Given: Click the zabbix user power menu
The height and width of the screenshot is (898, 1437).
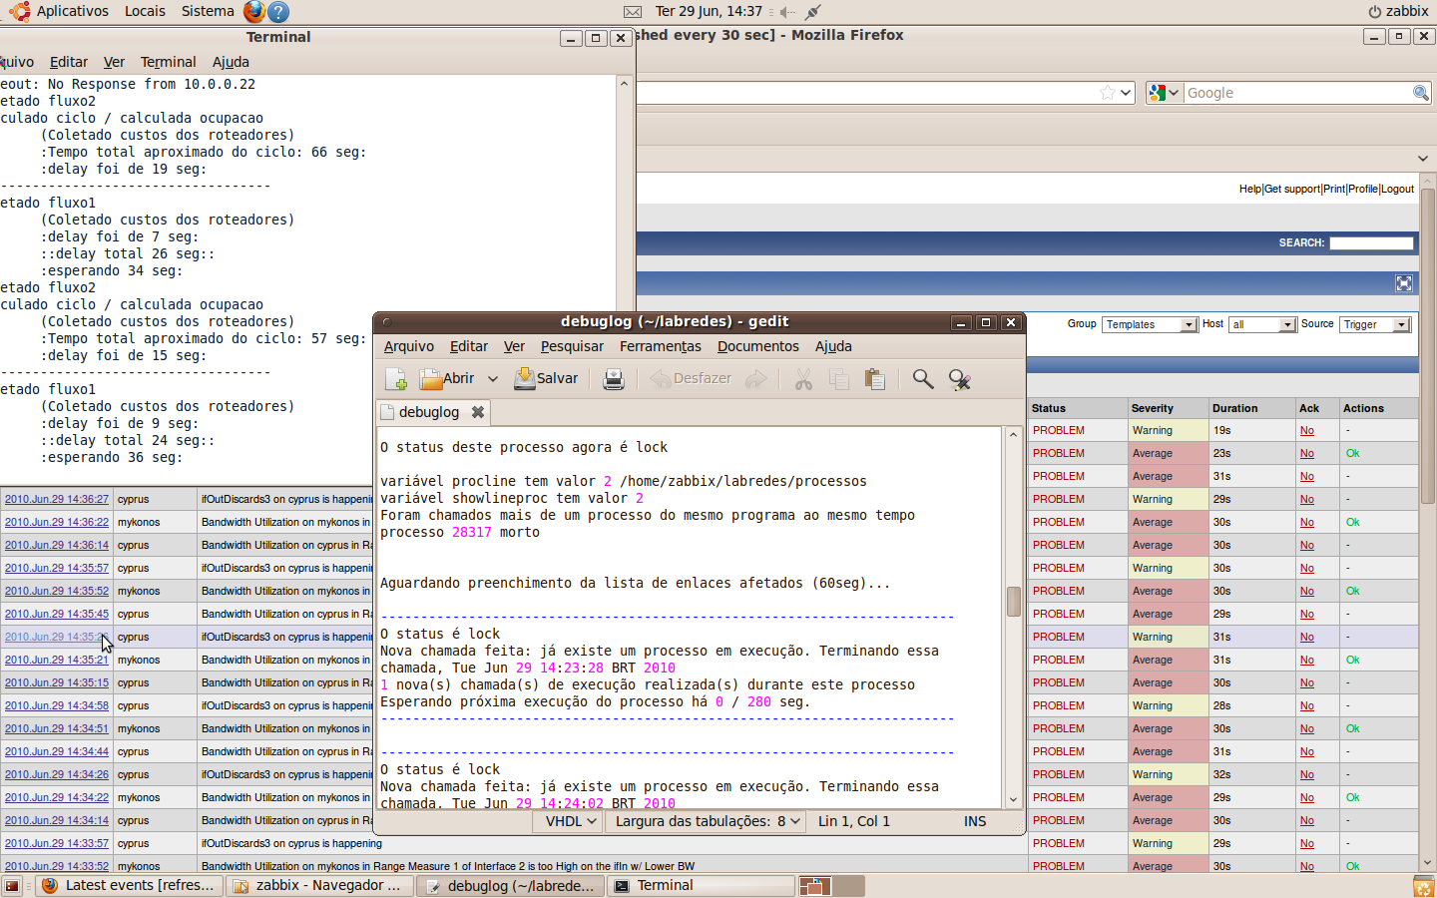Looking at the screenshot, I should click(1398, 11).
